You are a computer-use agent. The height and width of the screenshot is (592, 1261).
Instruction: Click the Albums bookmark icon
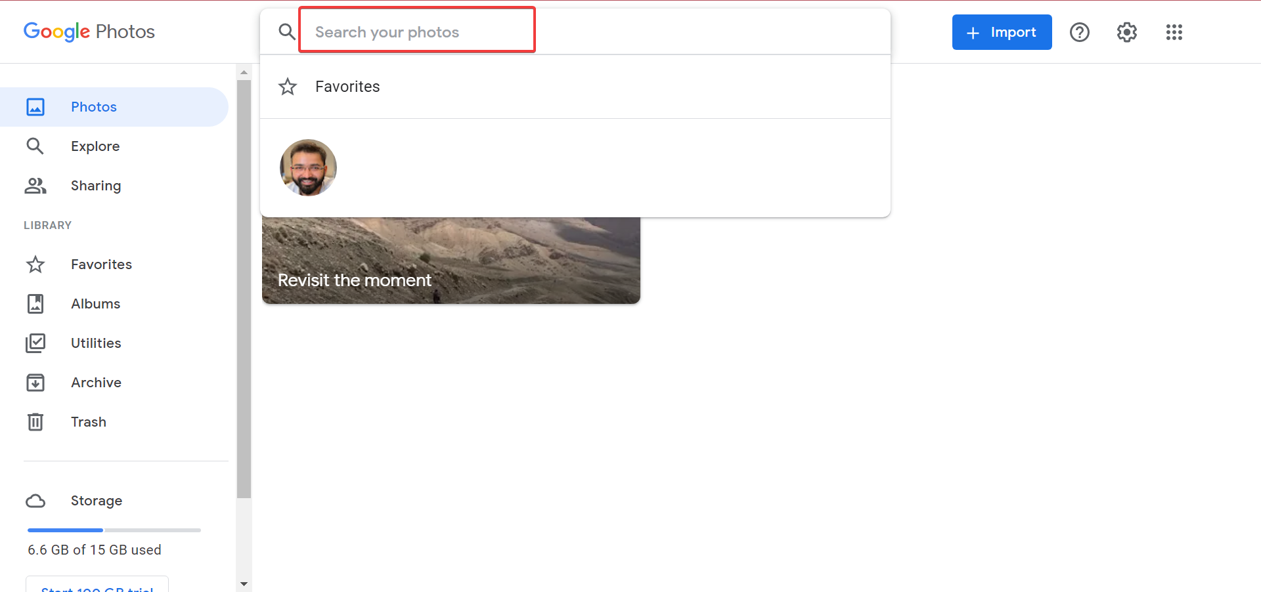35,303
